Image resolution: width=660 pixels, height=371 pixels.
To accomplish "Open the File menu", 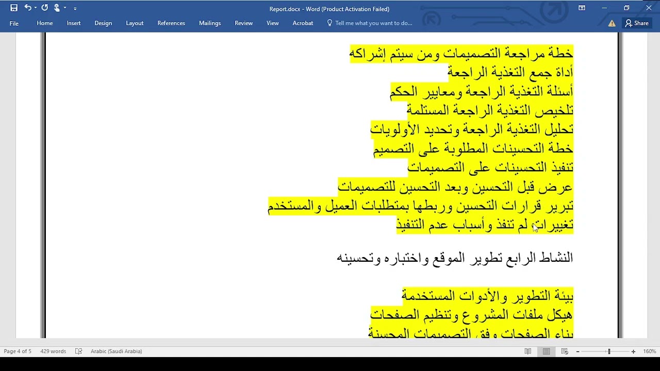I will [x=14, y=23].
